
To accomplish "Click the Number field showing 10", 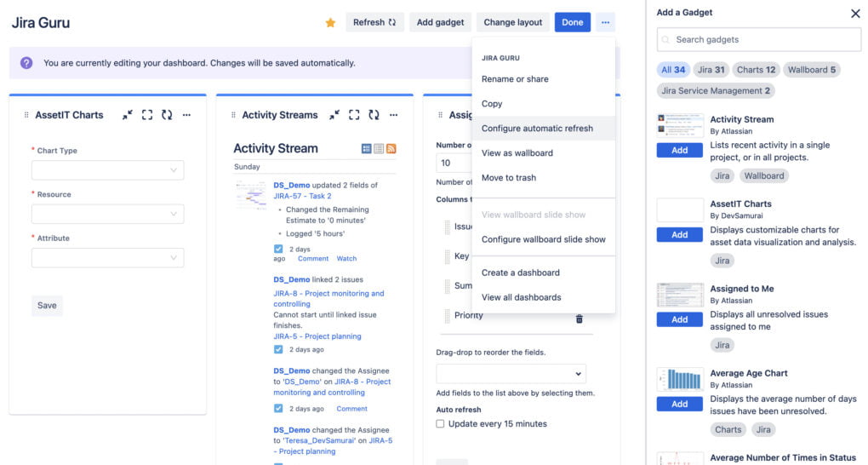I will pos(454,164).
